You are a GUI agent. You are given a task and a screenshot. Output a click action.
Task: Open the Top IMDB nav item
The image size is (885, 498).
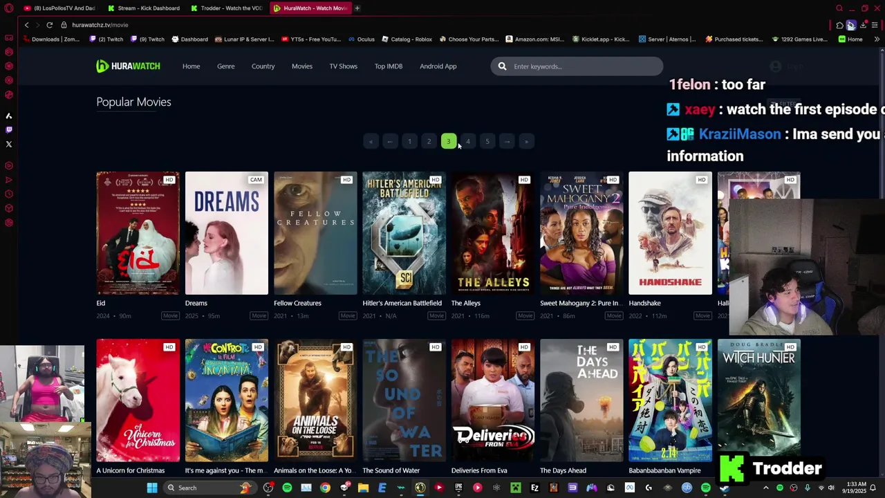[x=389, y=66]
